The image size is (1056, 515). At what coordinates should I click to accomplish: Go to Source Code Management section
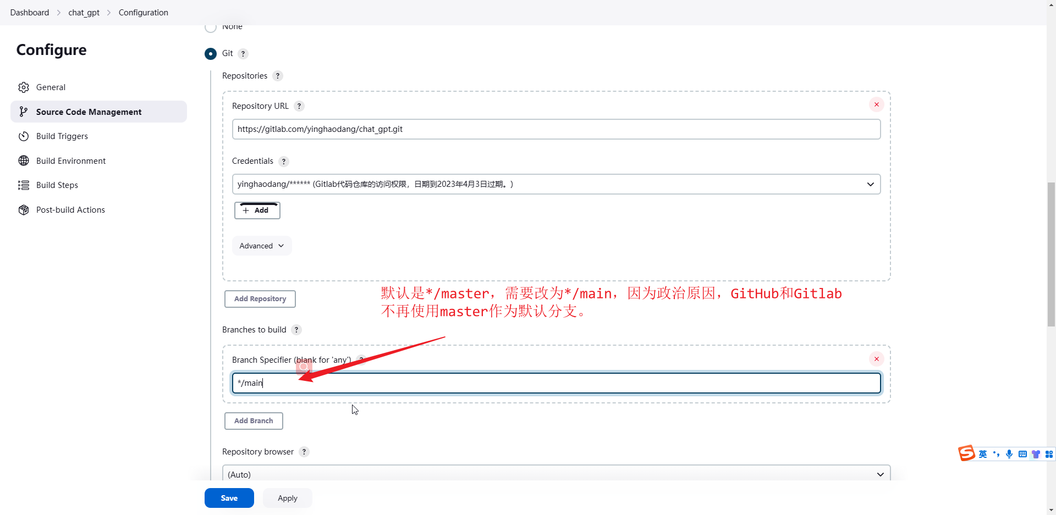(x=98, y=112)
